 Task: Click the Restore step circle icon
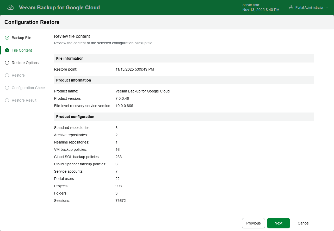pyautogui.click(x=7, y=75)
